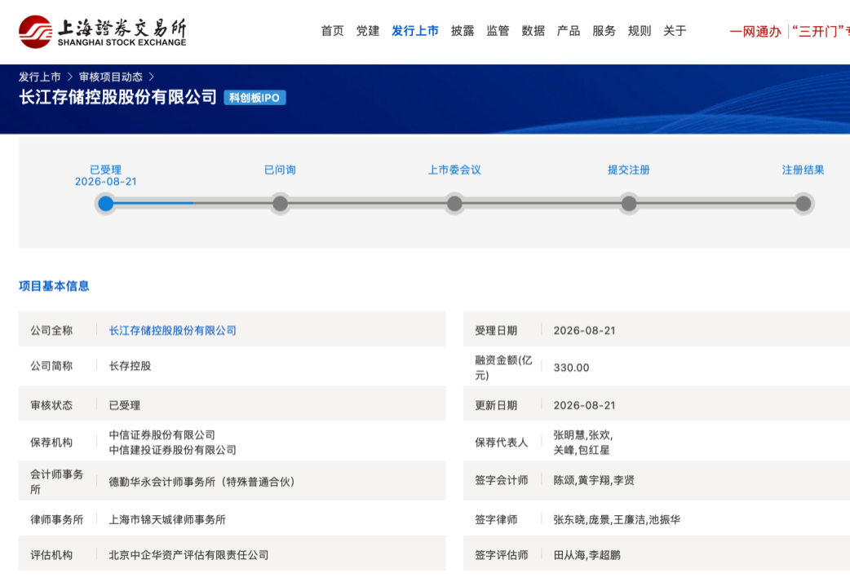Select the 更新日期 value 2026-08-21
The image size is (850, 586).
click(x=584, y=405)
